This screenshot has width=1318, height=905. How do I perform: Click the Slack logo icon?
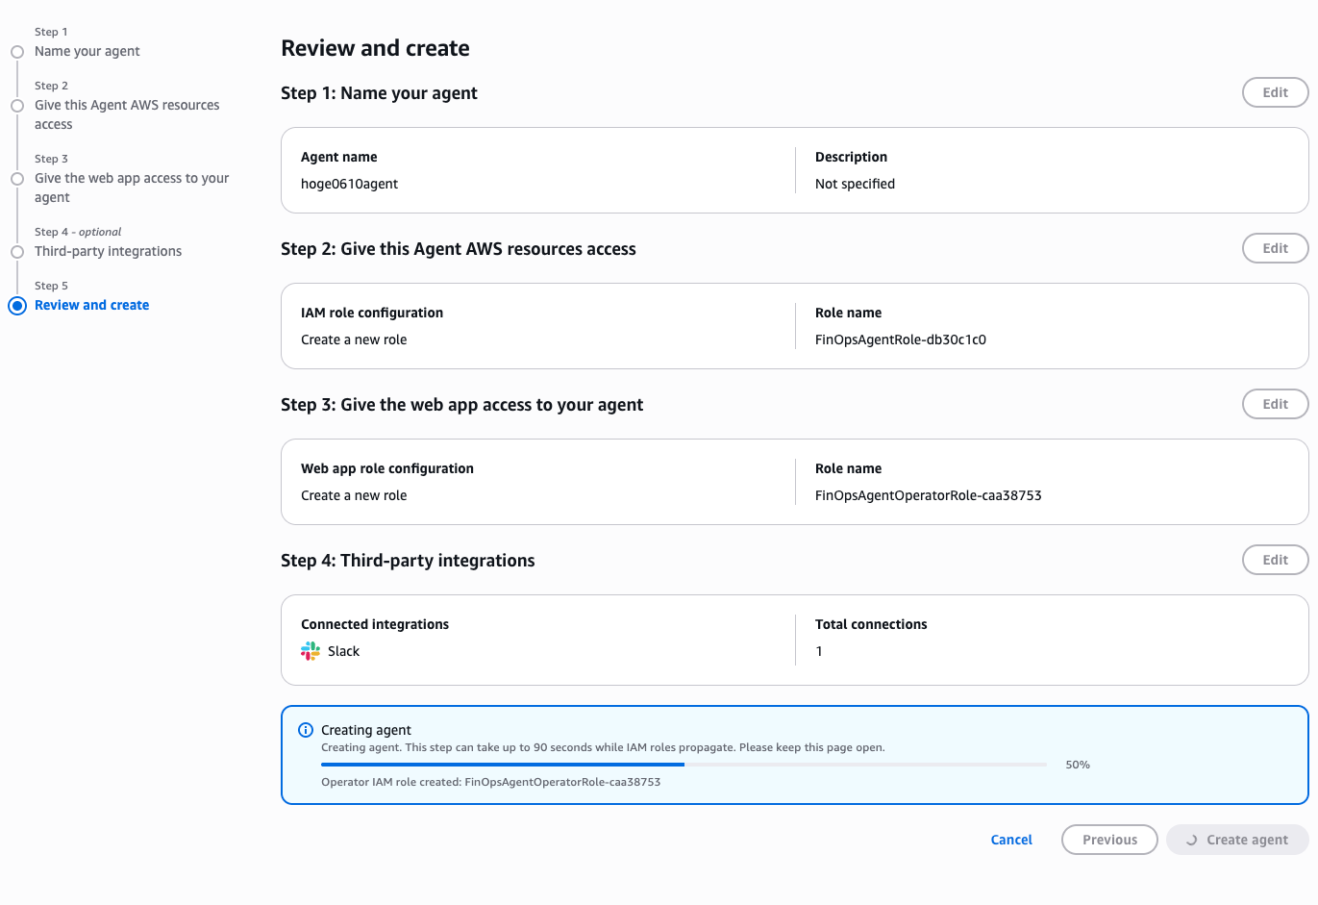click(311, 651)
